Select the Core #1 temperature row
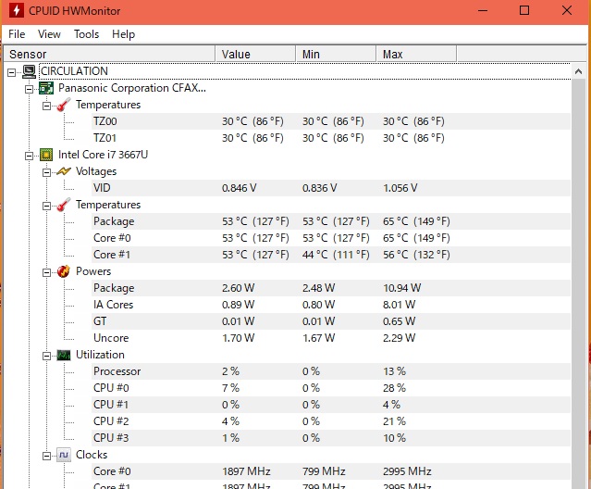The height and width of the screenshot is (489, 591). tap(331, 255)
